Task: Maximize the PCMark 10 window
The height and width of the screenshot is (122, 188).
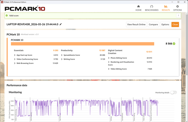Action: point(178,2)
